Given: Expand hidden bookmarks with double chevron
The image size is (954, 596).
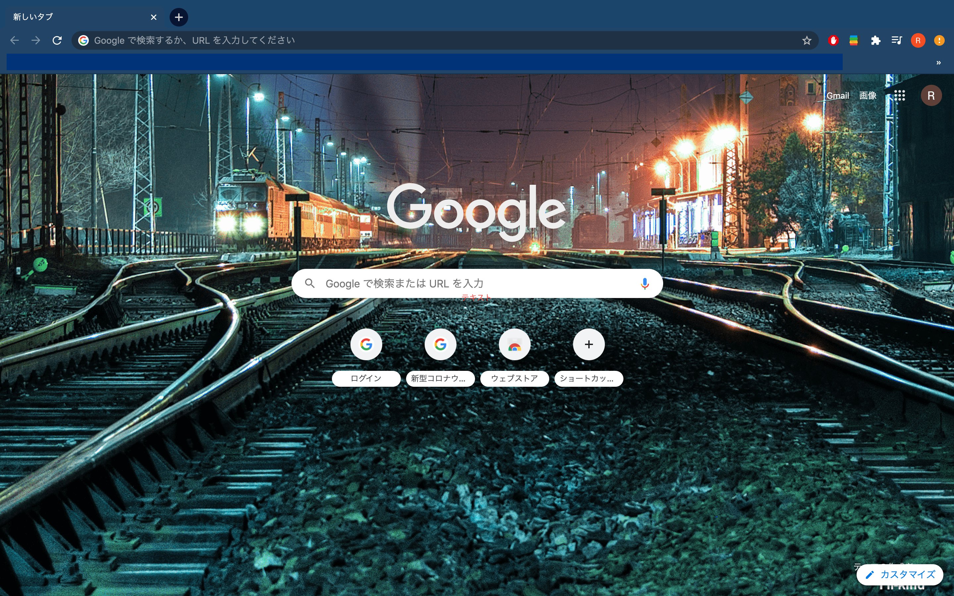Looking at the screenshot, I should tap(939, 63).
